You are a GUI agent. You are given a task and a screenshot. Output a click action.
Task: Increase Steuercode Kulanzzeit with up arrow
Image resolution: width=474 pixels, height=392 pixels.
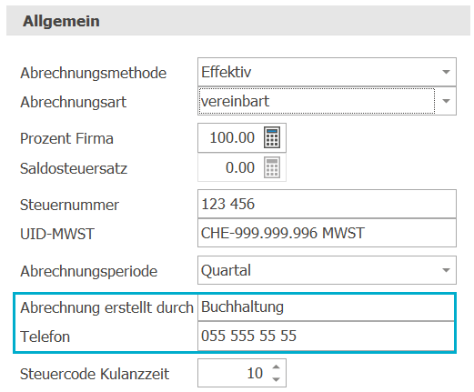pyautogui.click(x=276, y=367)
